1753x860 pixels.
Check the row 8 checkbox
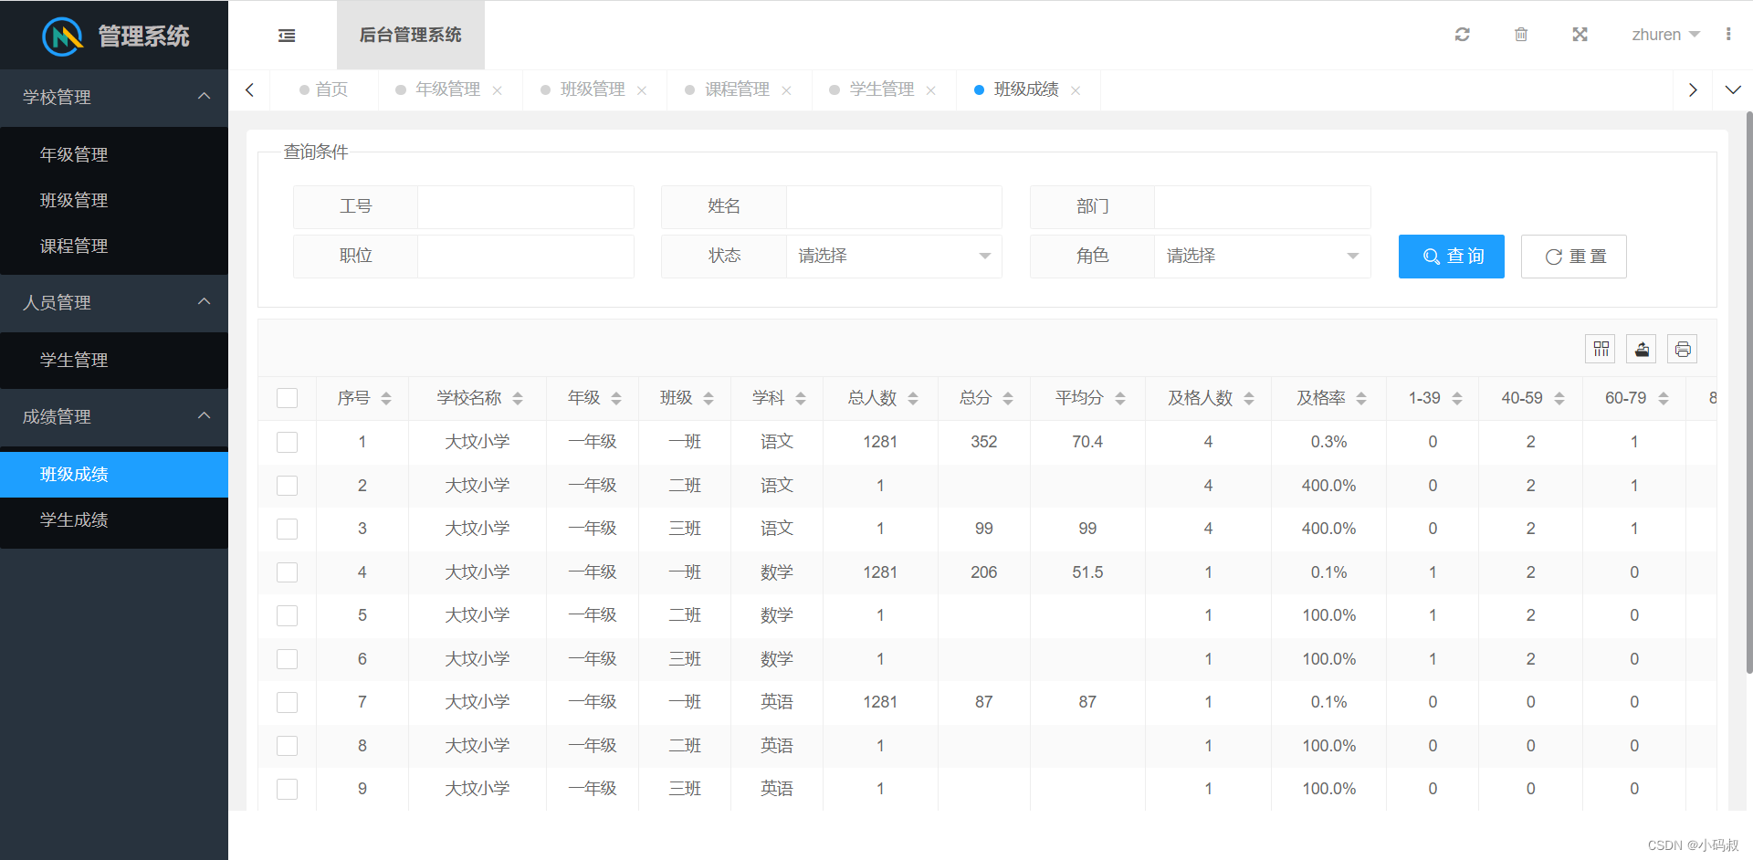tap(287, 746)
